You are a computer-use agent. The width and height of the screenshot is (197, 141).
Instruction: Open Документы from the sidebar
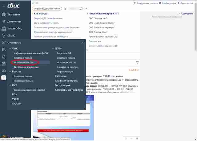point(14,21)
